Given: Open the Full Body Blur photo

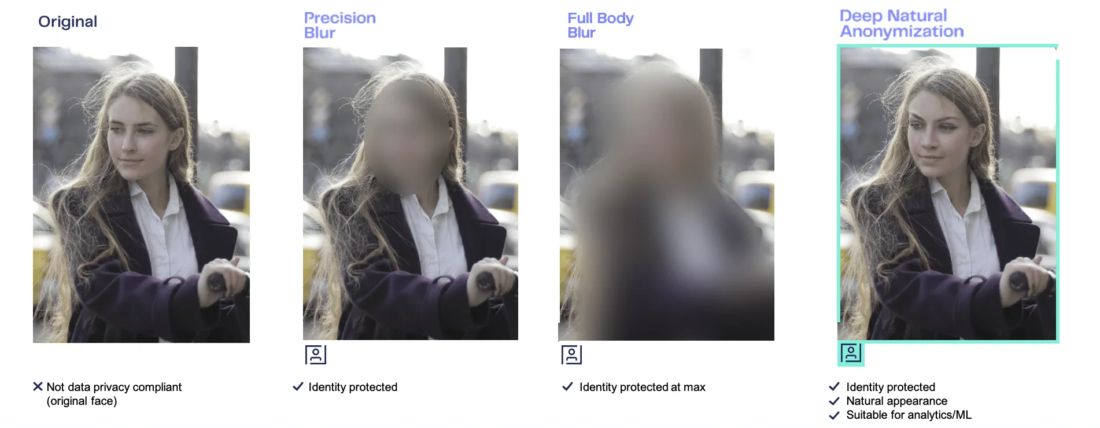Looking at the screenshot, I should click(x=666, y=194).
